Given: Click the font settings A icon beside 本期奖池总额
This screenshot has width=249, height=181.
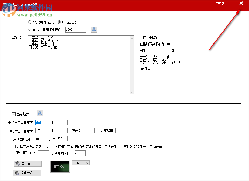Looking at the screenshot, I should [94, 29].
